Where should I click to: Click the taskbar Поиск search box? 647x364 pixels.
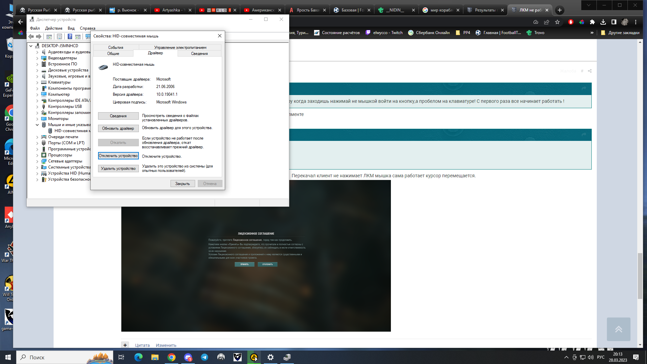click(65, 357)
